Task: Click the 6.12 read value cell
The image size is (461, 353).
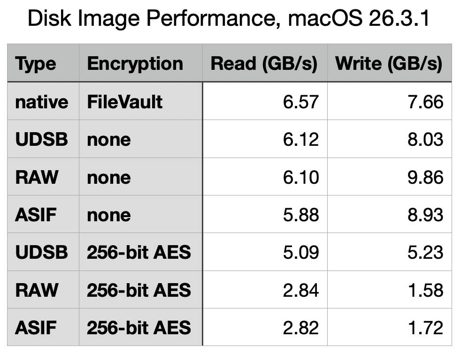Action: point(301,139)
